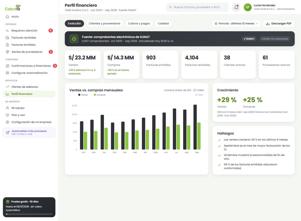Image resolution: width=301 pixels, height=221 pixels.
Task: Click the Perfil financiero chart icon
Action: coord(8,94)
